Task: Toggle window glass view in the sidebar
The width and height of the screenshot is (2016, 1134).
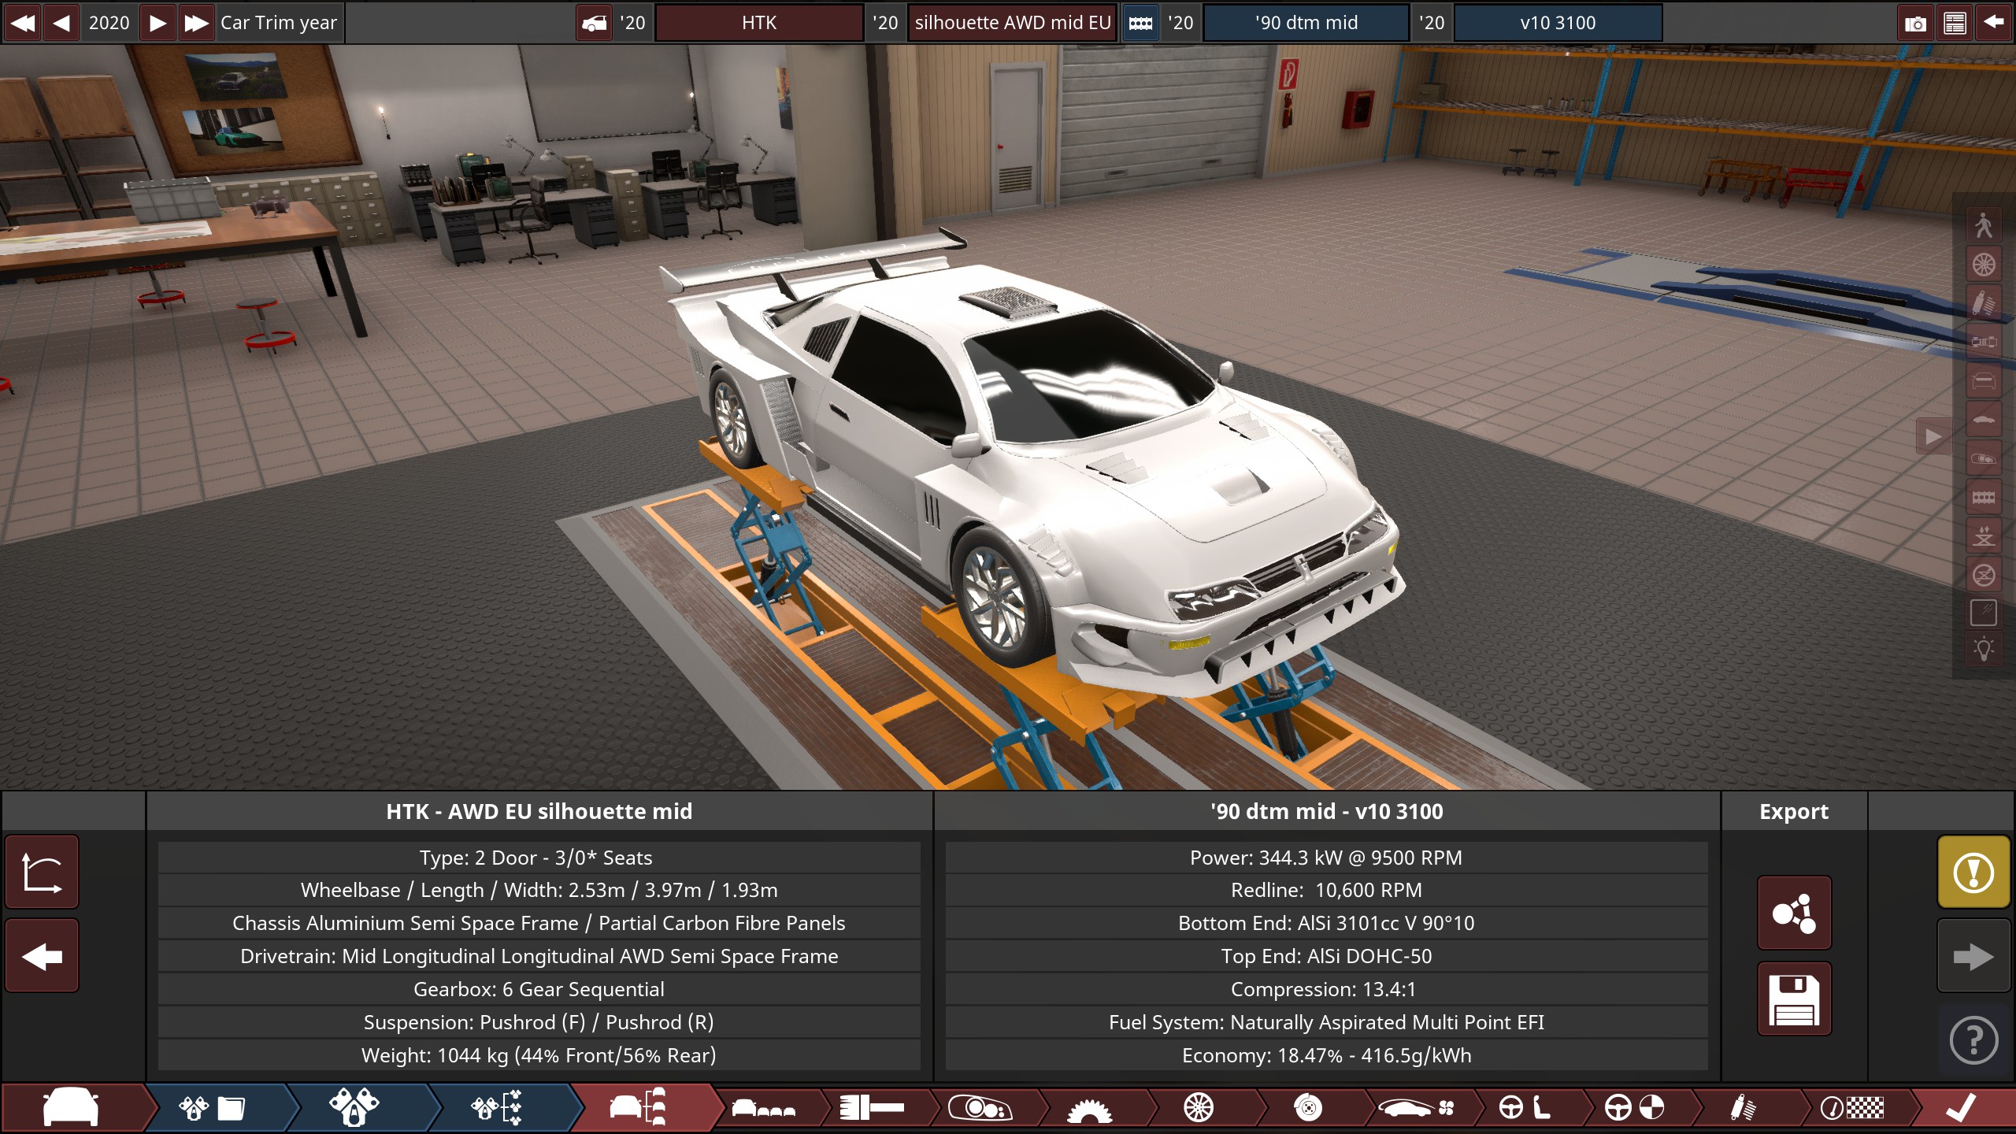Action: point(1983,613)
